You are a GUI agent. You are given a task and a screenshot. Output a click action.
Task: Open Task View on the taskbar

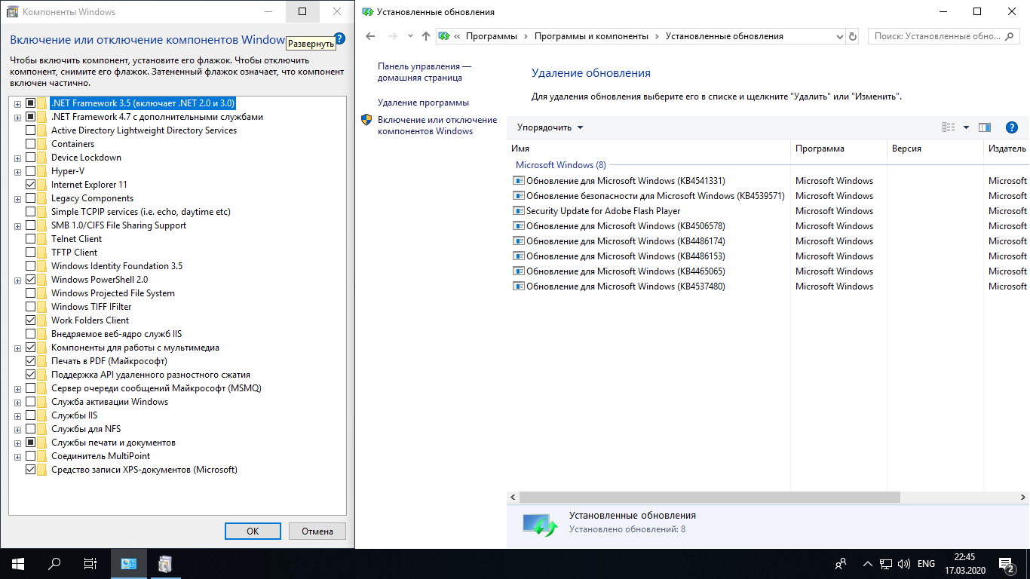[x=90, y=563]
